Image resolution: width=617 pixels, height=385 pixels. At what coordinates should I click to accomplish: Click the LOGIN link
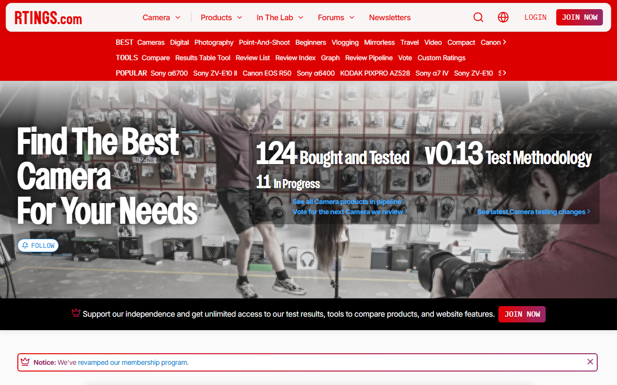(x=536, y=17)
